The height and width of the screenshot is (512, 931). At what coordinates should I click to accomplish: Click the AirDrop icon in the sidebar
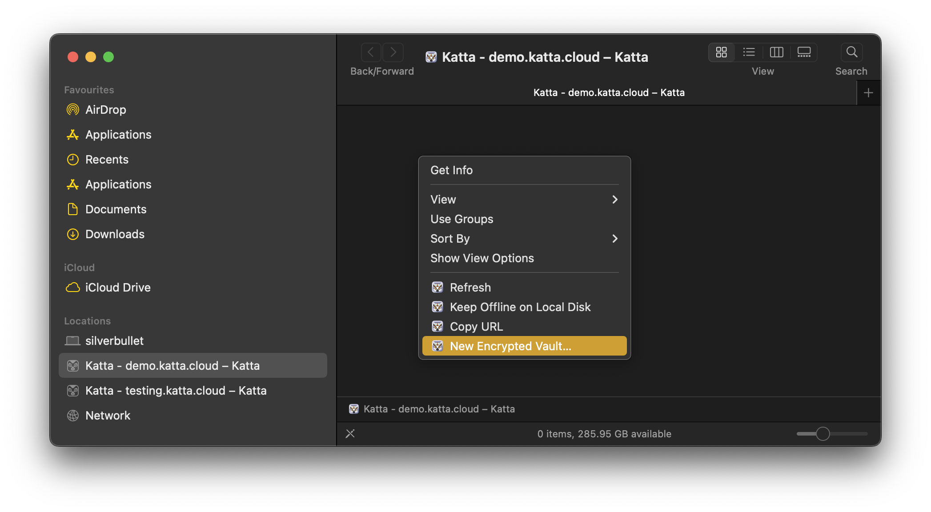72,110
